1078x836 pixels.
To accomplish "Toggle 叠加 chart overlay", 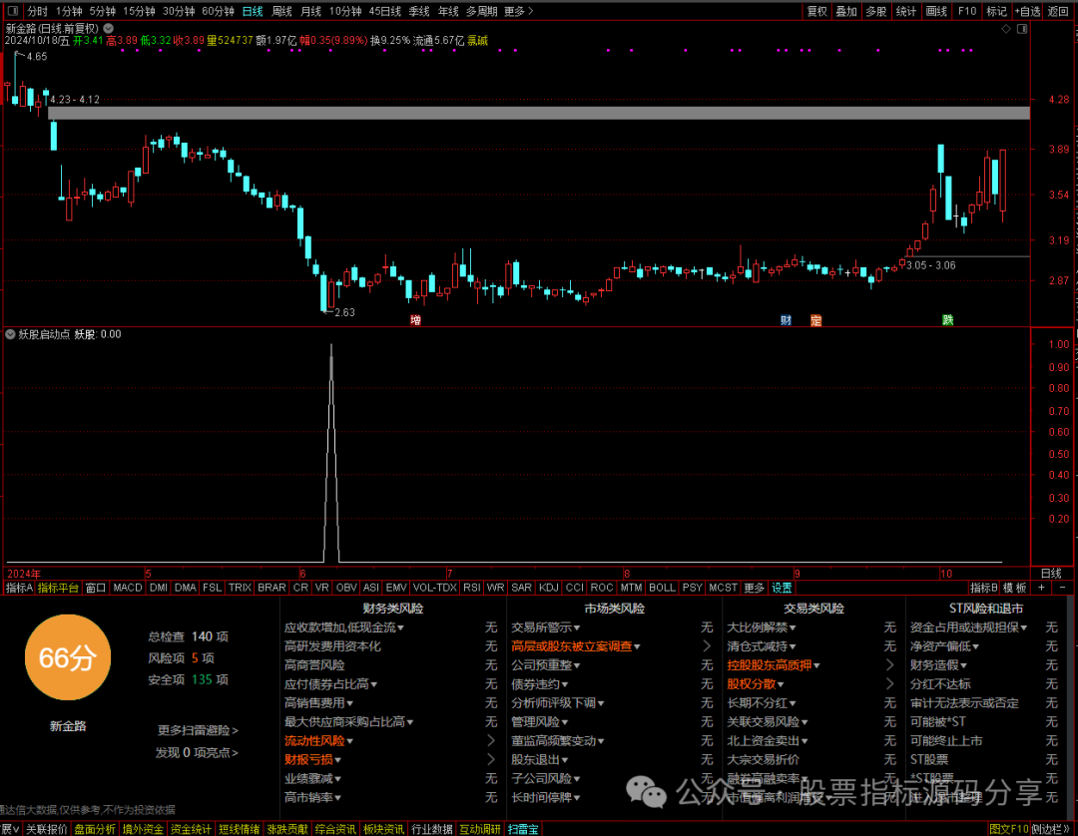I will coord(845,11).
